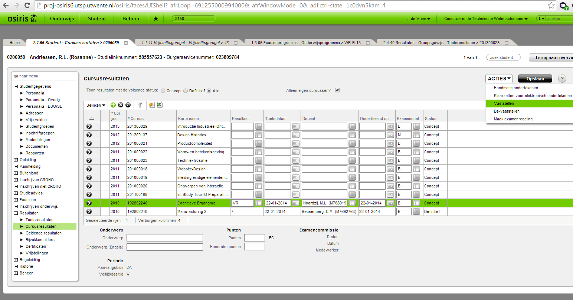Open the favorites star icon
Screen dimensions: 573x300
pos(156,19)
